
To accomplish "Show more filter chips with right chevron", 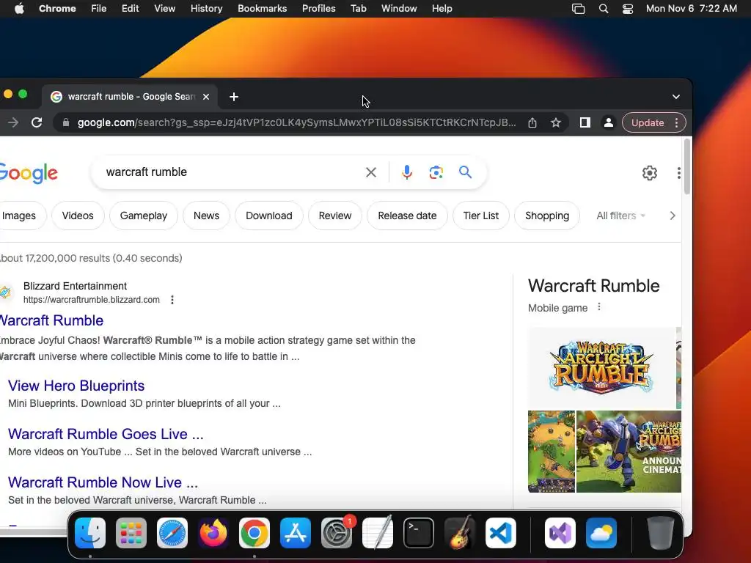I will 673,216.
